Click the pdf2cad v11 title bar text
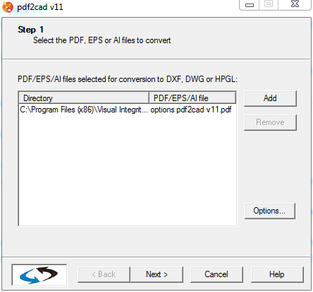Image resolution: width=313 pixels, height=292 pixels. tap(40, 7)
